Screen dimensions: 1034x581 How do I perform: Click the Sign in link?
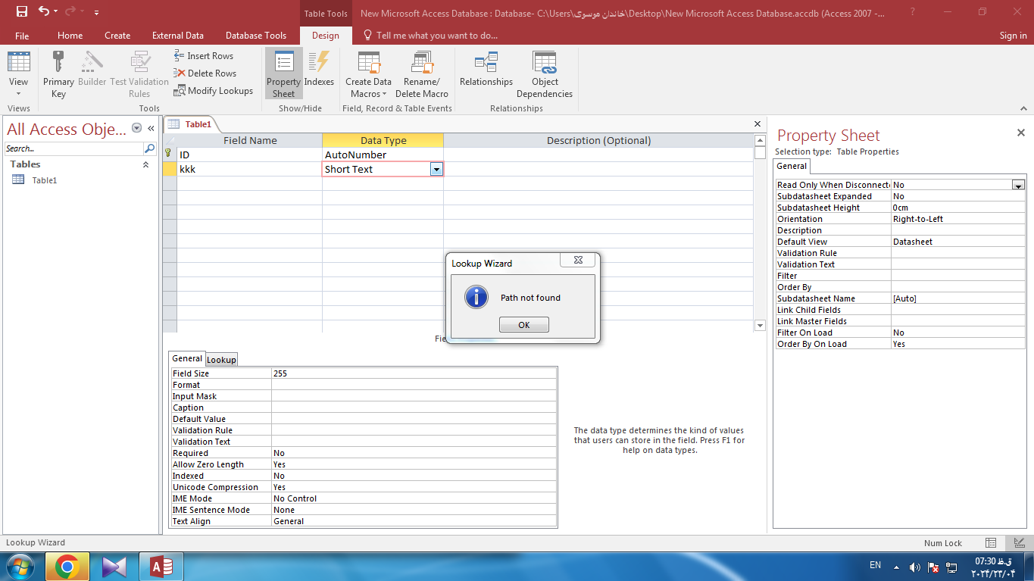click(x=1013, y=36)
